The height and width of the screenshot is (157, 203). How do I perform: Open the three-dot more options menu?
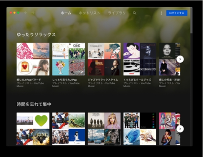(161, 13)
